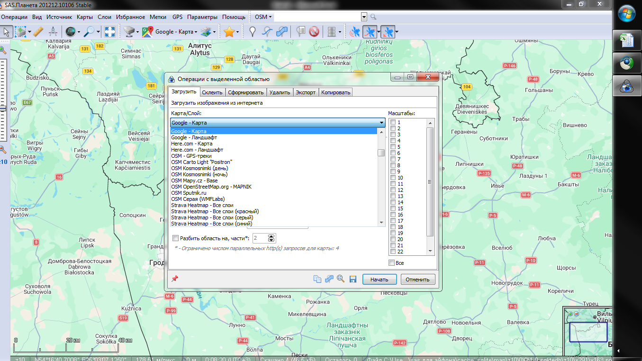The height and width of the screenshot is (361, 642).
Task: Click the map layer list scrollbar thumb
Action: point(381,153)
